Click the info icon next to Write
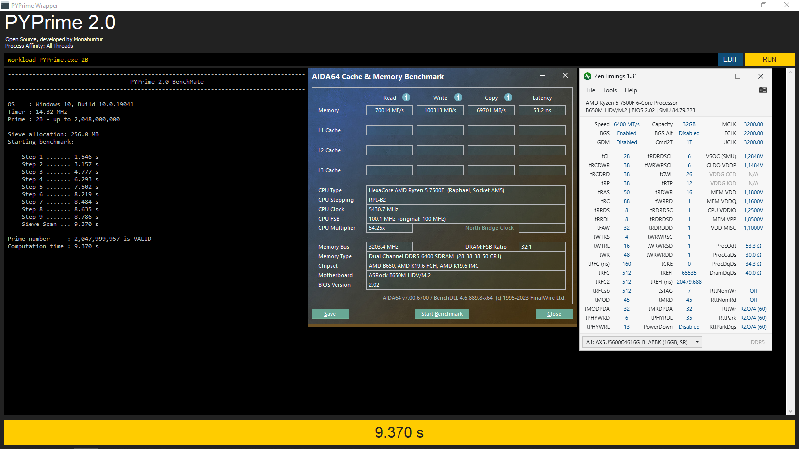799x449 pixels. click(458, 97)
